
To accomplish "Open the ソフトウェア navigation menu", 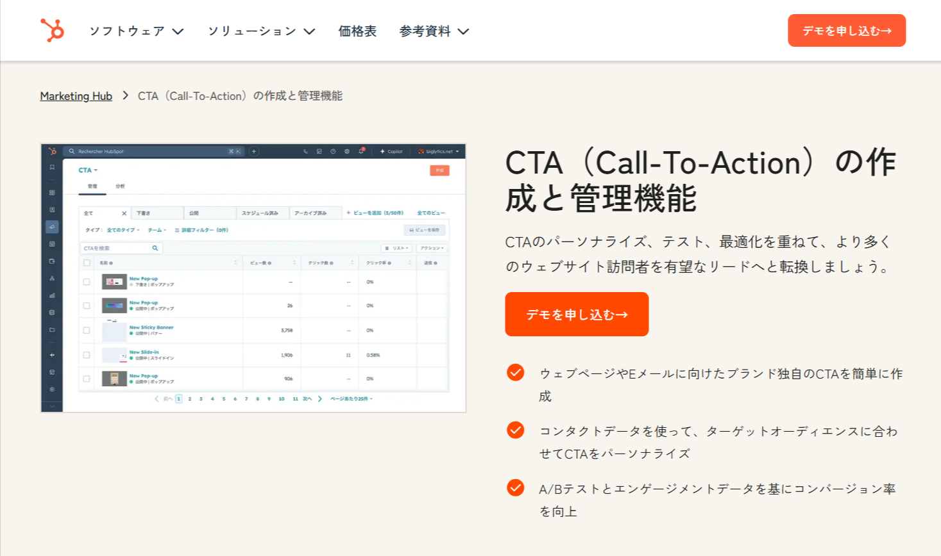I will coord(128,30).
